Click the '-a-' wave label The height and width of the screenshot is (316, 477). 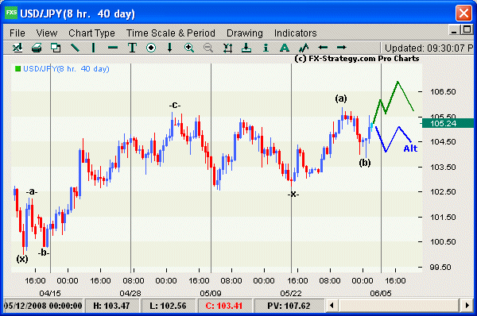32,191
